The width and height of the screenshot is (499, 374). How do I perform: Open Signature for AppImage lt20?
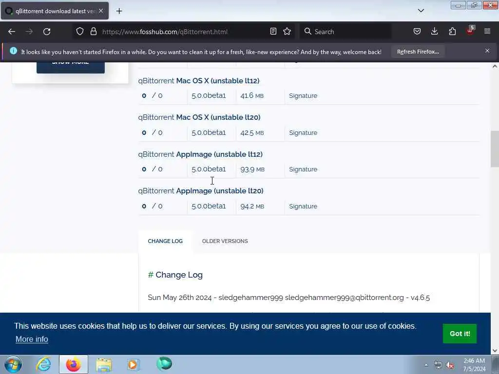(x=303, y=206)
